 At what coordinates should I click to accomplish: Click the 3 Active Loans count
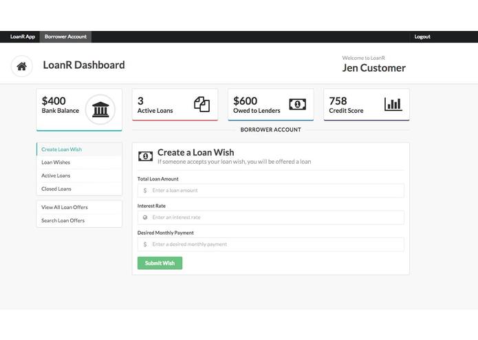click(140, 101)
